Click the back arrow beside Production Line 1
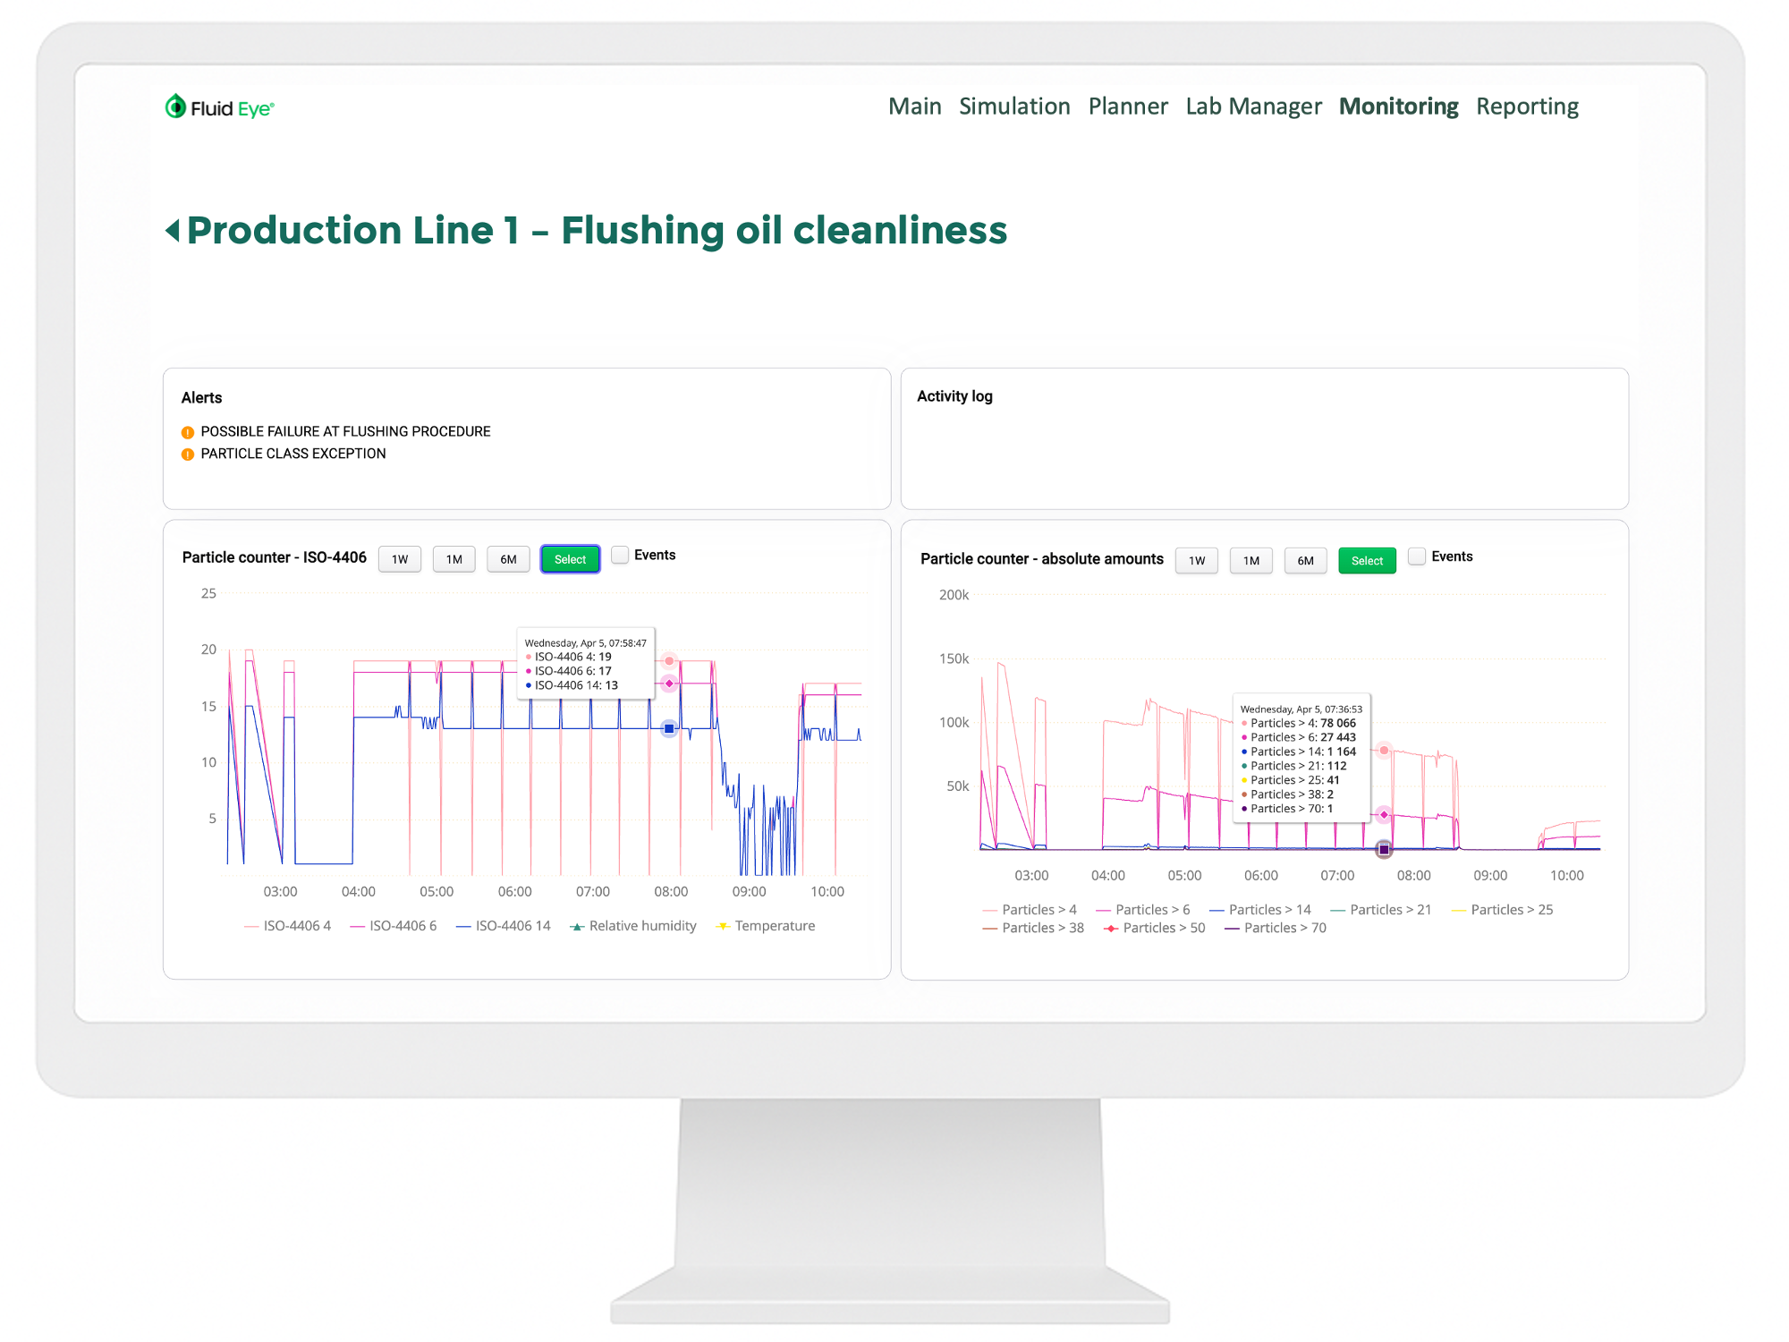Viewport: 1789px width, 1342px height. (x=173, y=231)
